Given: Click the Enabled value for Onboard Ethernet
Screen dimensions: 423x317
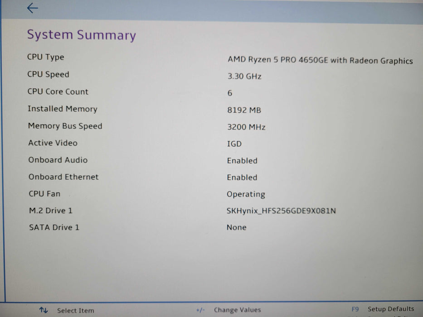Looking at the screenshot, I should click(242, 178).
